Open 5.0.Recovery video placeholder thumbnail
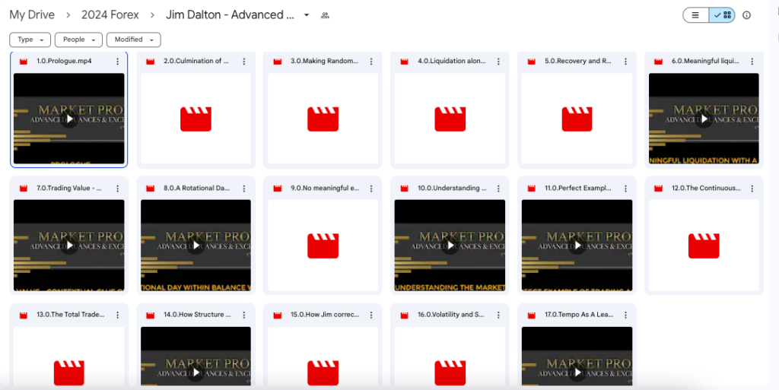This screenshot has width=779, height=390. 577,119
